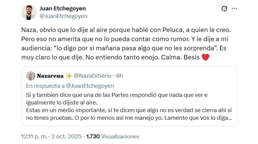258x144 pixels.
Task: Click the 1.730 views count
Action: 93,137
